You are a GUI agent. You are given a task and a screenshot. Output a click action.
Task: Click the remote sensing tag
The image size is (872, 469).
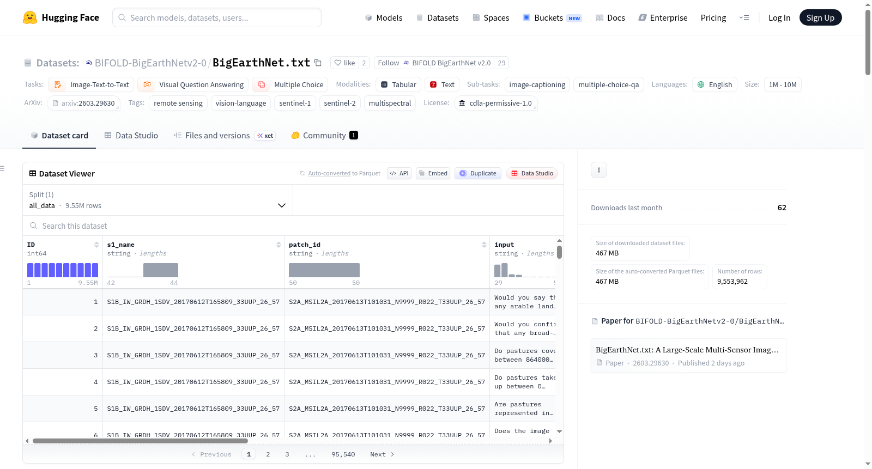coord(178,103)
